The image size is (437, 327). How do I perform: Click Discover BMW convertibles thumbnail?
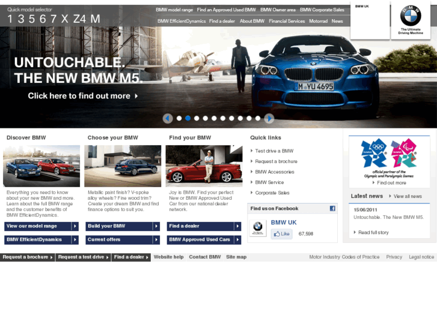click(x=41, y=166)
